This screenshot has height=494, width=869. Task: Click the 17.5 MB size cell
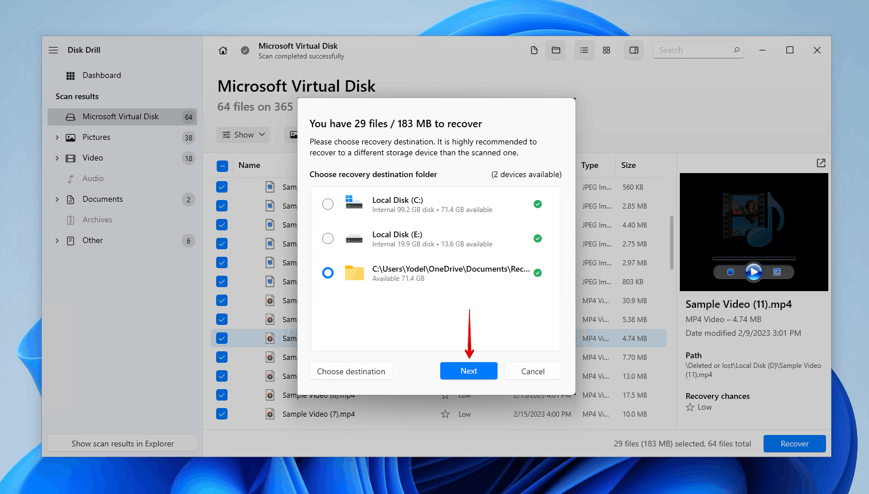(635, 395)
